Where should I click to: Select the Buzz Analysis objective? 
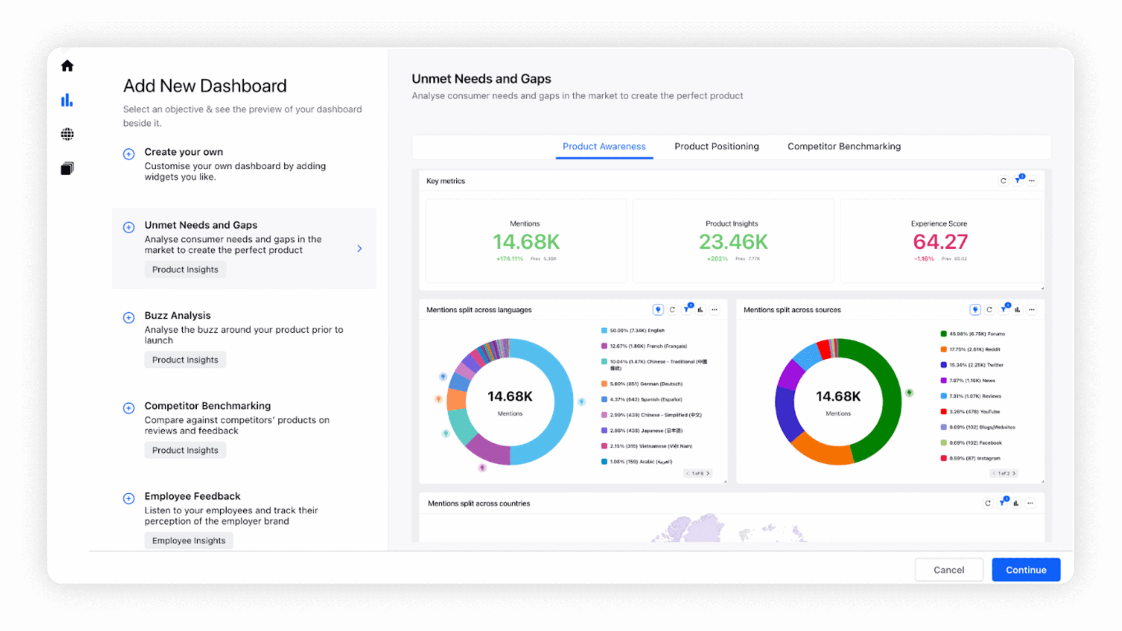coord(178,315)
